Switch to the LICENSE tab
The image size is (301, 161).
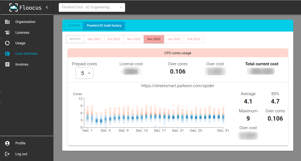(73, 25)
